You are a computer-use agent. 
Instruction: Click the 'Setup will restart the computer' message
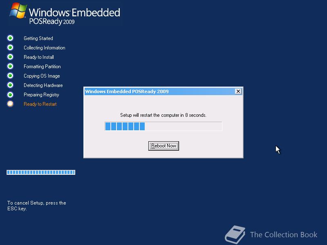pos(163,115)
